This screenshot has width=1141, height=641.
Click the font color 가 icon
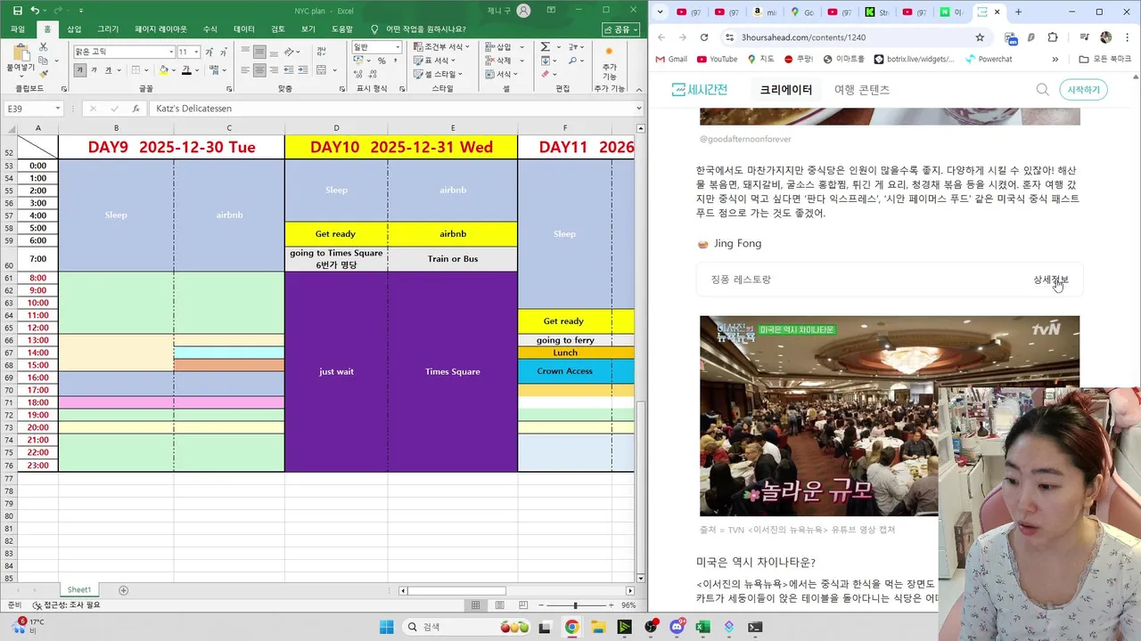point(185,70)
